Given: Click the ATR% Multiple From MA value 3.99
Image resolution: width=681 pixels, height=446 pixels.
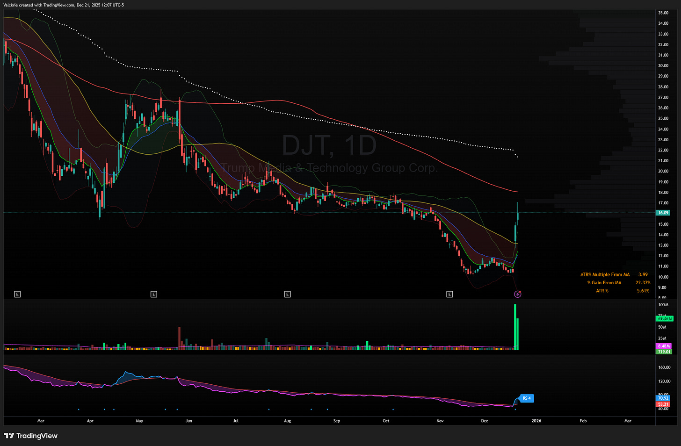Looking at the screenshot, I should (643, 274).
